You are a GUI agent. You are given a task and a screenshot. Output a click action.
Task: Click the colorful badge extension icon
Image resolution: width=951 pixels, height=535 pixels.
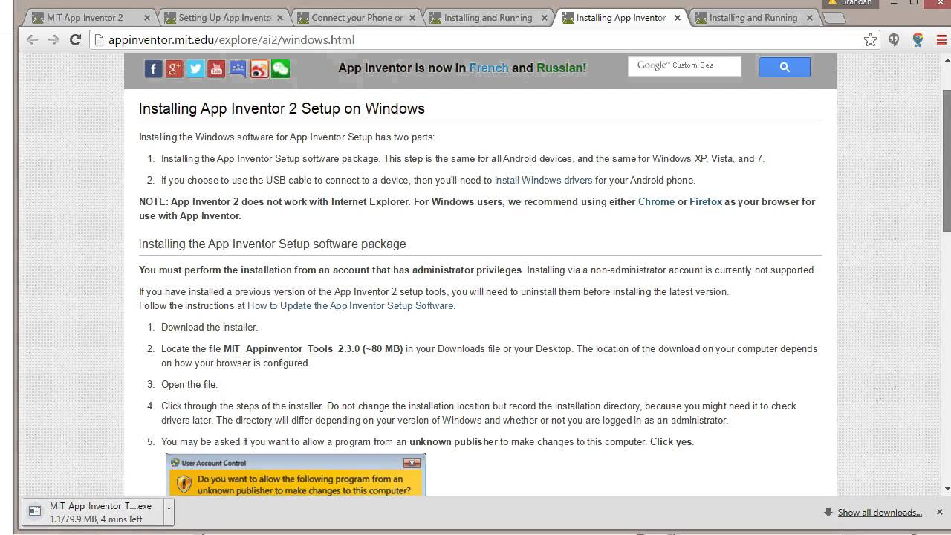[x=918, y=40]
